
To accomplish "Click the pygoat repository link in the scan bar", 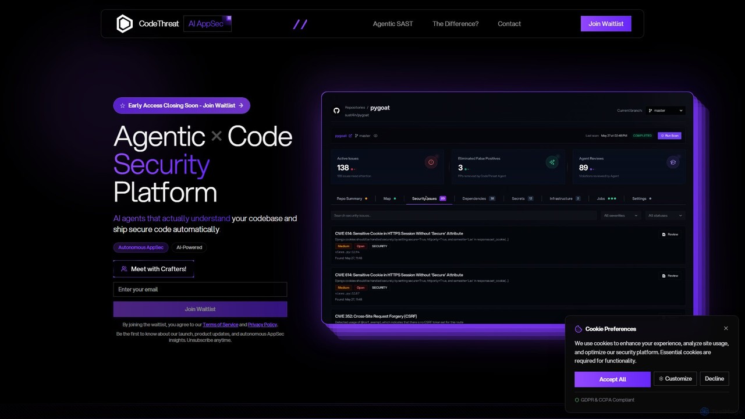I will (x=340, y=136).
